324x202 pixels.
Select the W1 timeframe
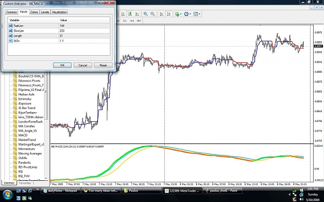pos(132,21)
